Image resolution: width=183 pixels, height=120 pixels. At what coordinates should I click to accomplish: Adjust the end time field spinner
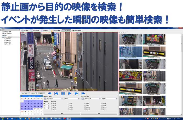(117, 99)
